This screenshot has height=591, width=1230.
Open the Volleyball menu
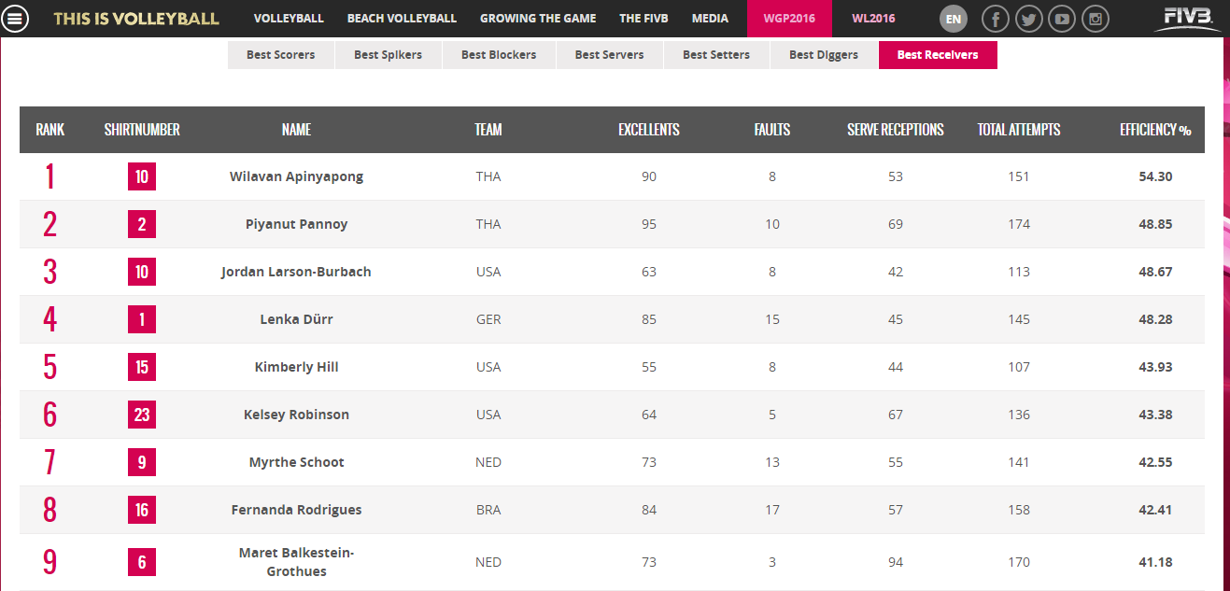(289, 19)
